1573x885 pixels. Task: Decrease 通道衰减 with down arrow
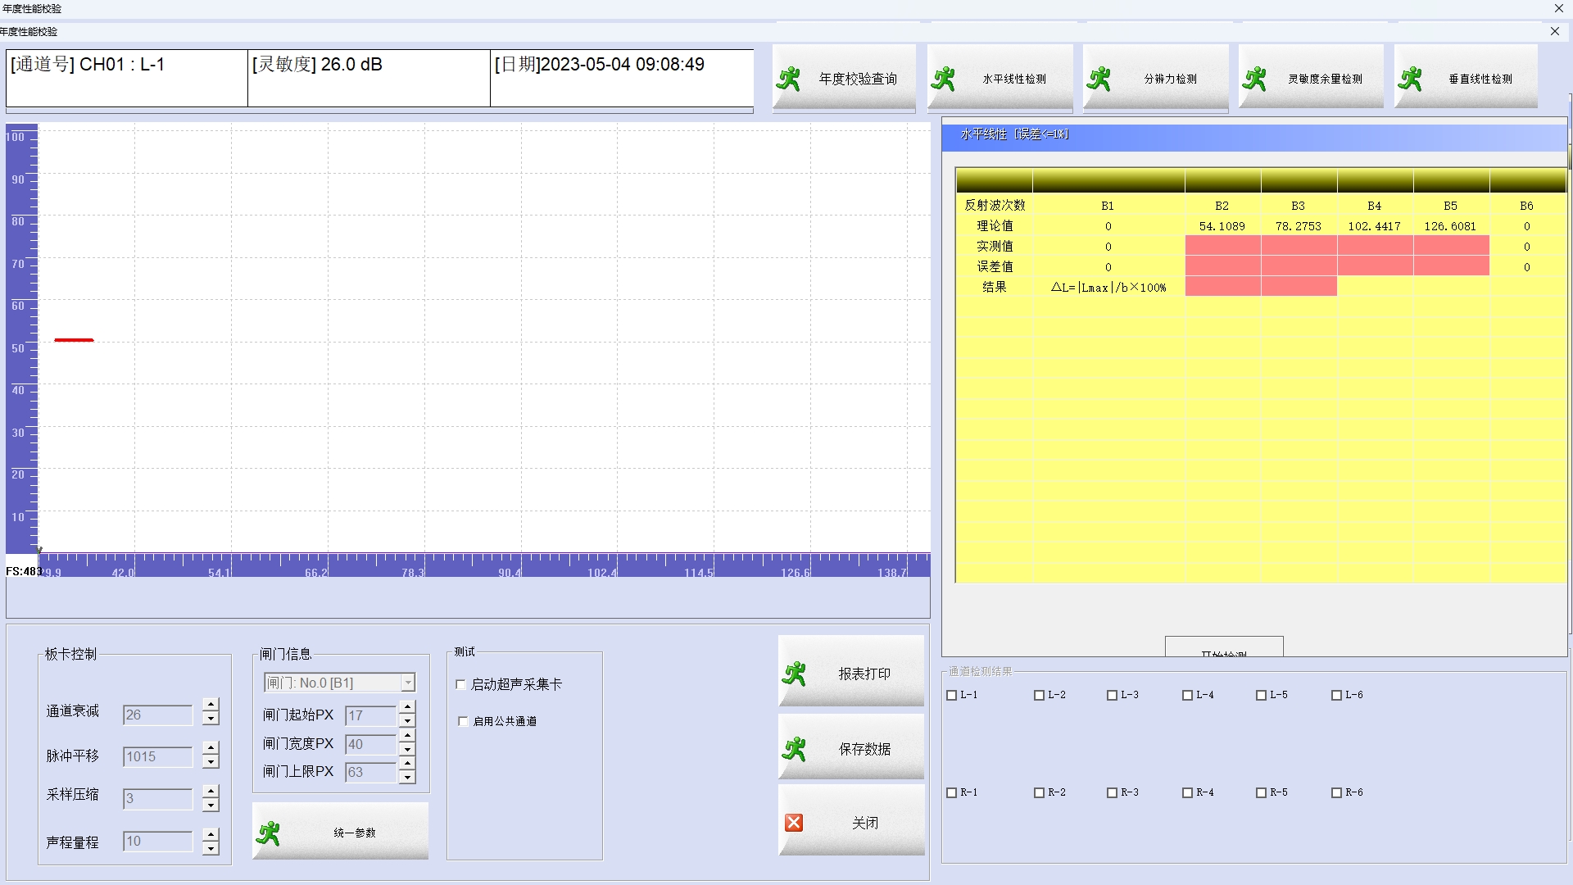(211, 719)
